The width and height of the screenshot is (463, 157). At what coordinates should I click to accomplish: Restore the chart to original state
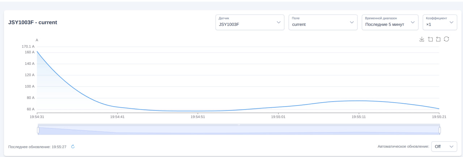tap(446, 39)
